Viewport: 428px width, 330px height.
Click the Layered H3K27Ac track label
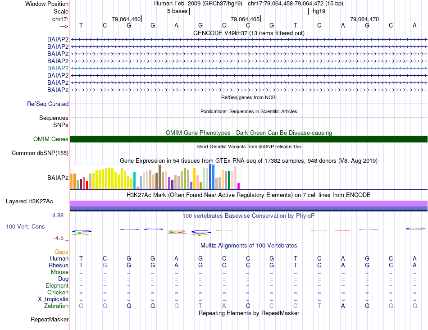click(x=29, y=202)
